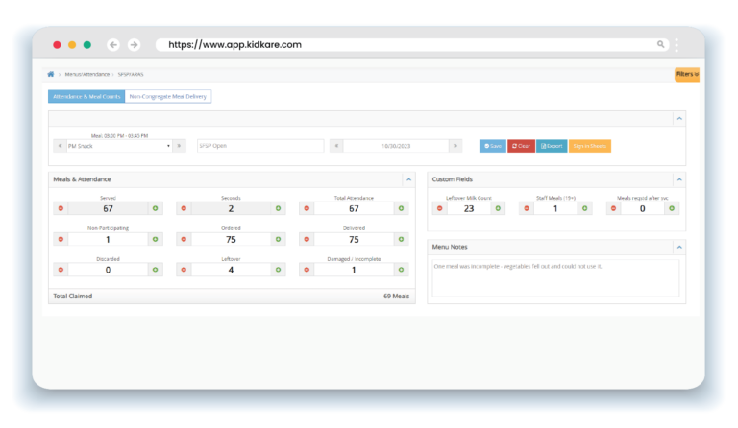
Task: Click the browser back arrow button
Action: 113,44
